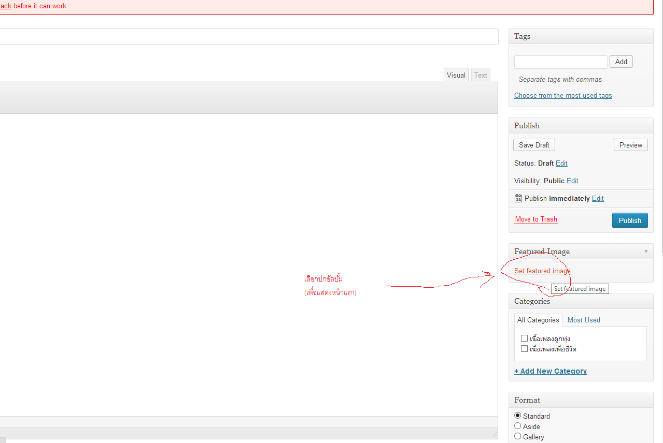
Task: Click the Add tag button
Action: click(621, 62)
